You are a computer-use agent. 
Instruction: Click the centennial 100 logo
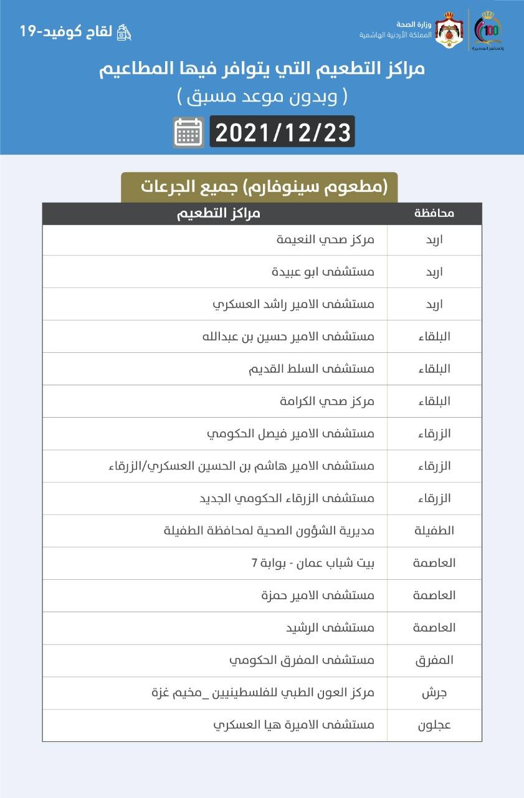[488, 30]
